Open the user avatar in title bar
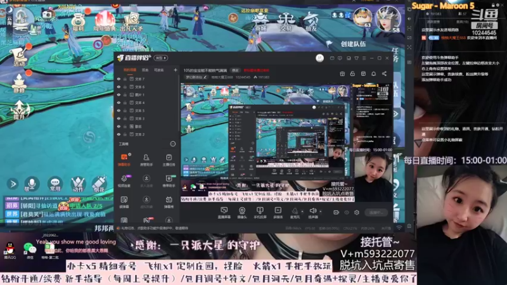Screen dimensions: 507x285 pyautogui.click(x=319, y=58)
